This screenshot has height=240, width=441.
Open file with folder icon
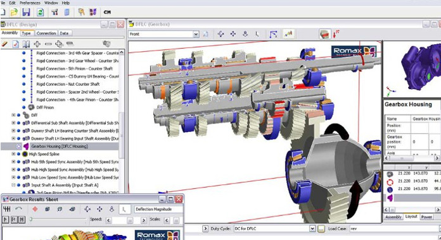[x=14, y=12]
